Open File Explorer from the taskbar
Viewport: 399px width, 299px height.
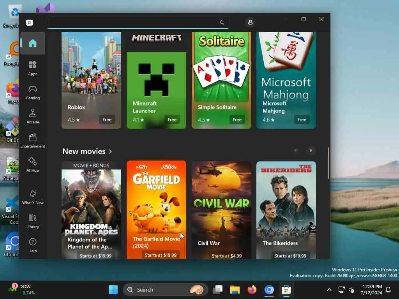[235, 290]
